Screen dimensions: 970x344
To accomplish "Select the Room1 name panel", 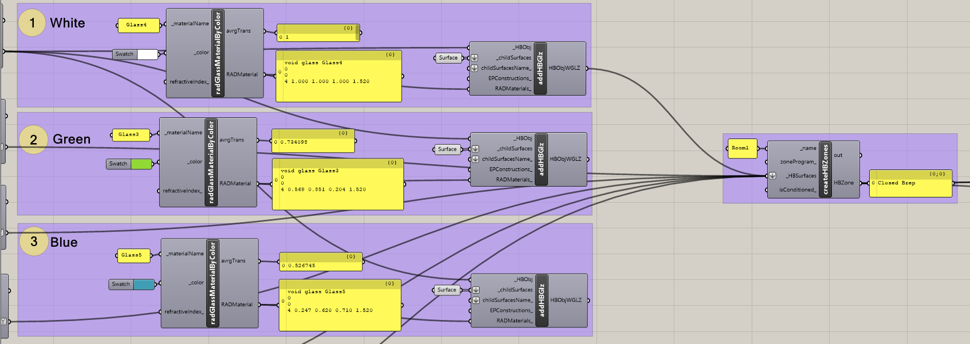I will click(x=742, y=148).
